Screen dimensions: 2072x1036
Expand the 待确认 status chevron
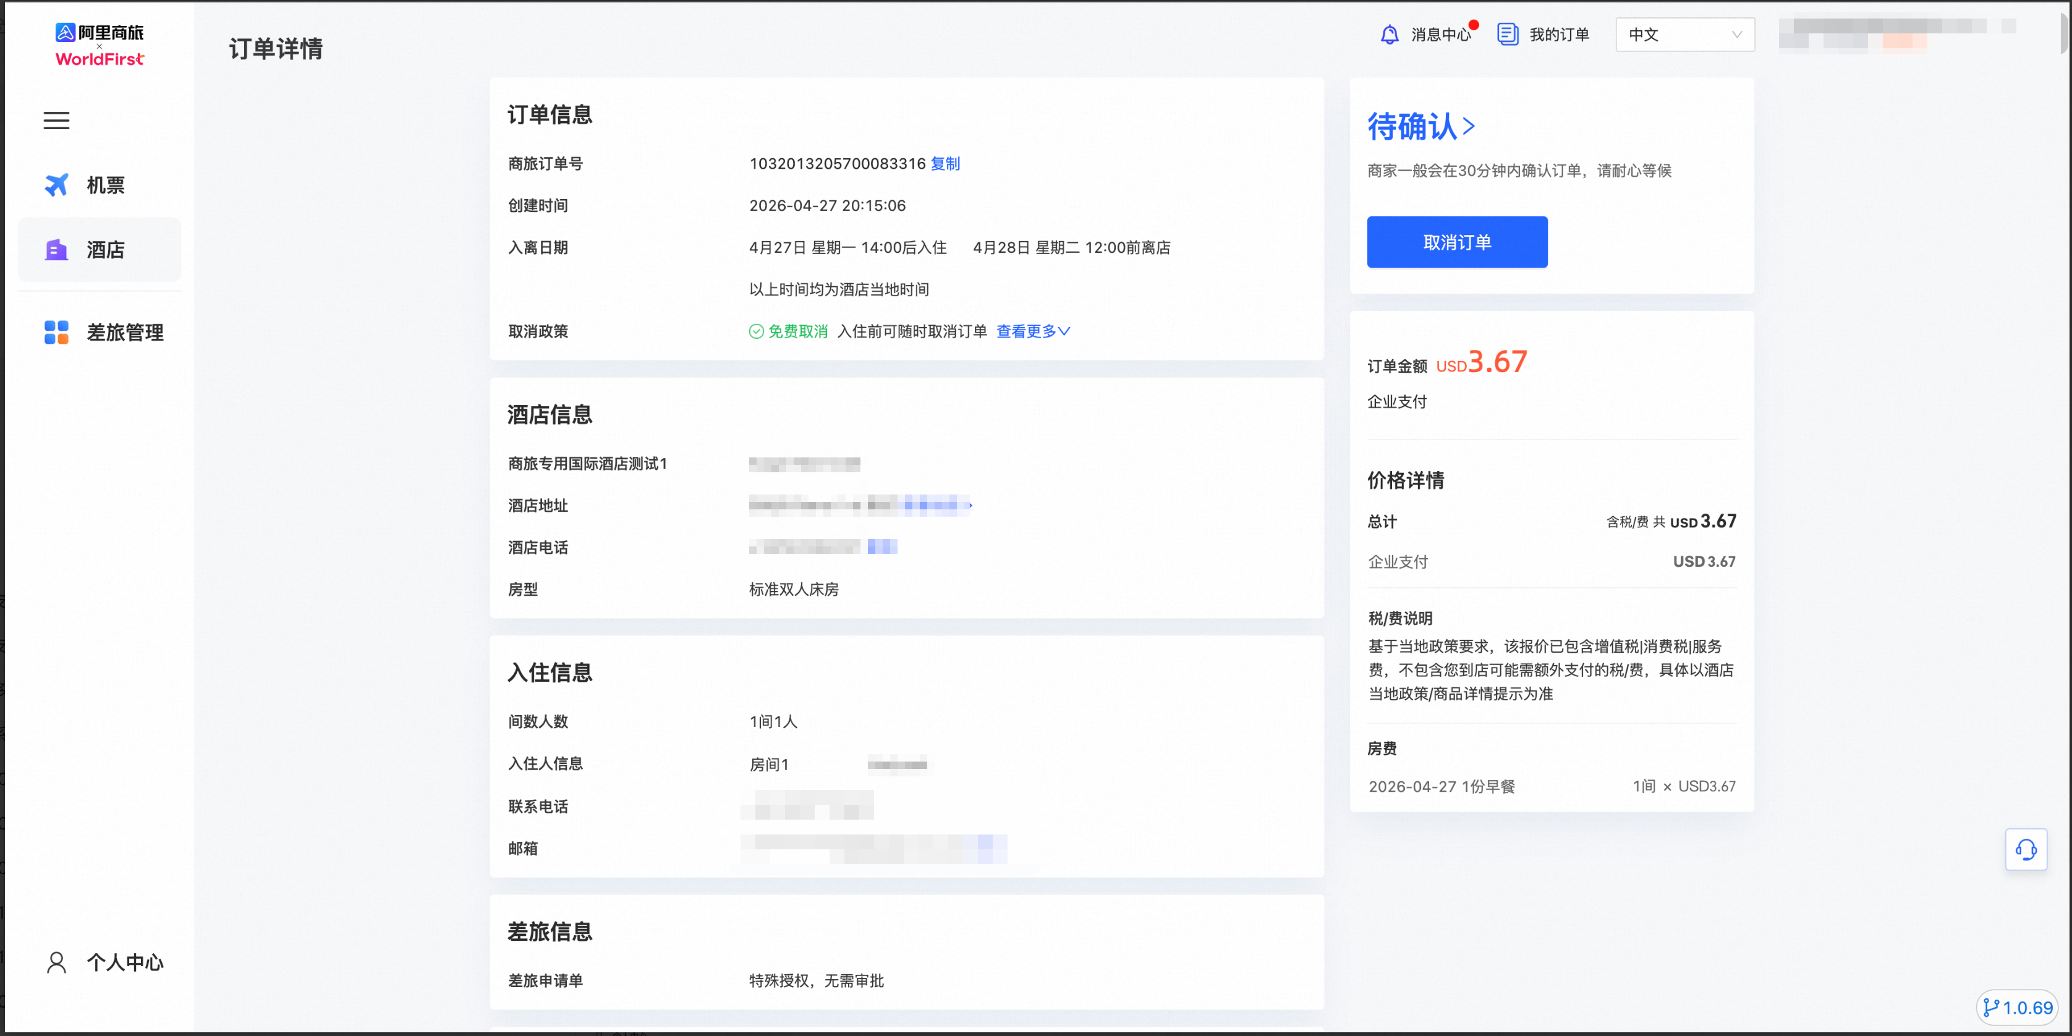1469,126
